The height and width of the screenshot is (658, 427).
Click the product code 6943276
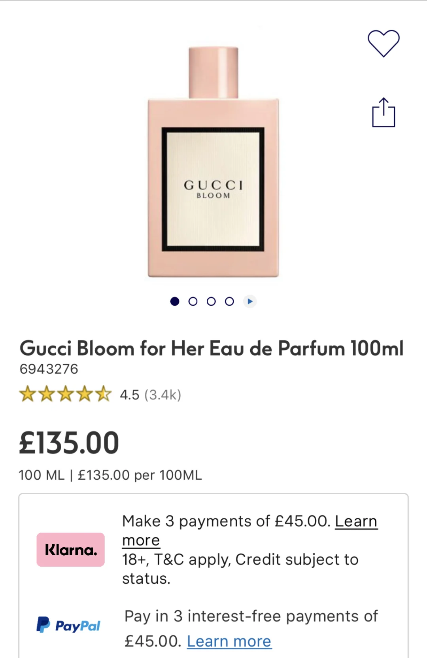pyautogui.click(x=49, y=369)
